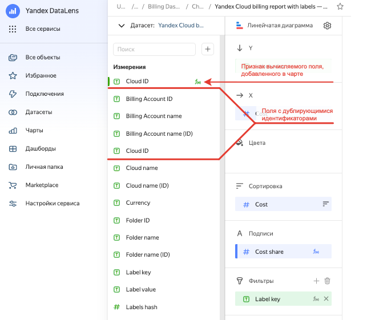Star this chart as favorite
The height and width of the screenshot is (320, 367).
(x=340, y=7)
